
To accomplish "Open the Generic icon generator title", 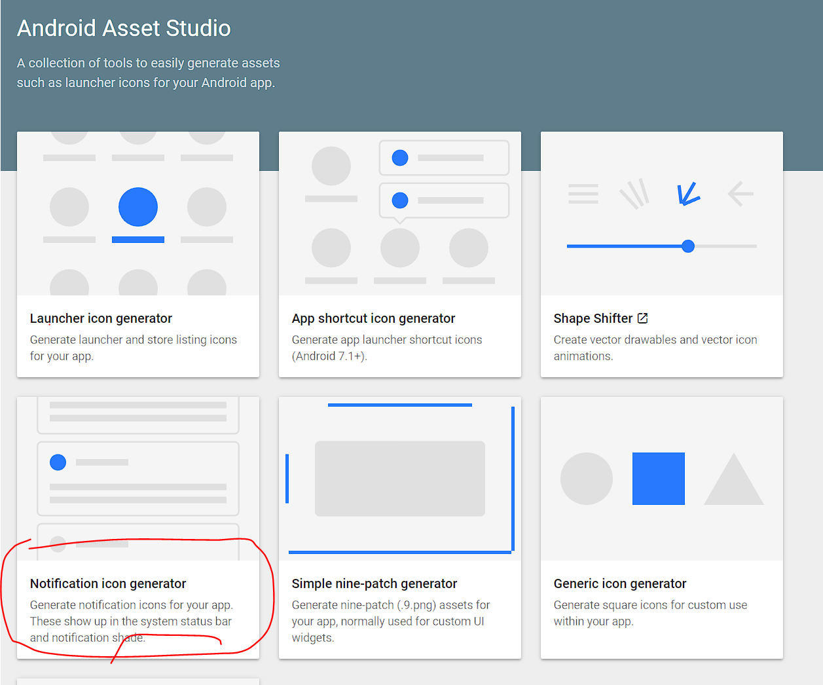I will point(620,583).
